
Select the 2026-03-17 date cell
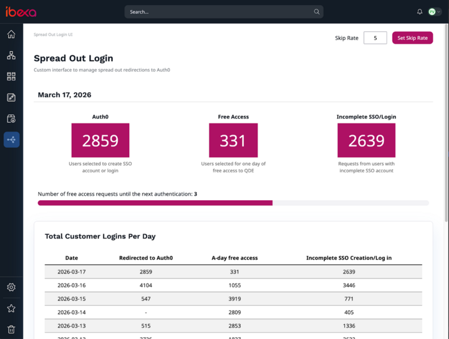[72, 272]
